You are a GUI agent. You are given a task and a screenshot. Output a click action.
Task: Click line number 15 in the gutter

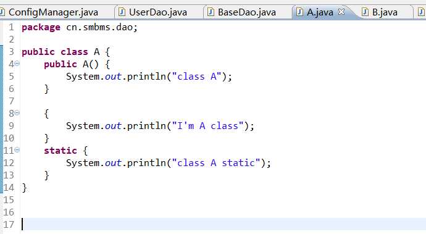coord(9,200)
